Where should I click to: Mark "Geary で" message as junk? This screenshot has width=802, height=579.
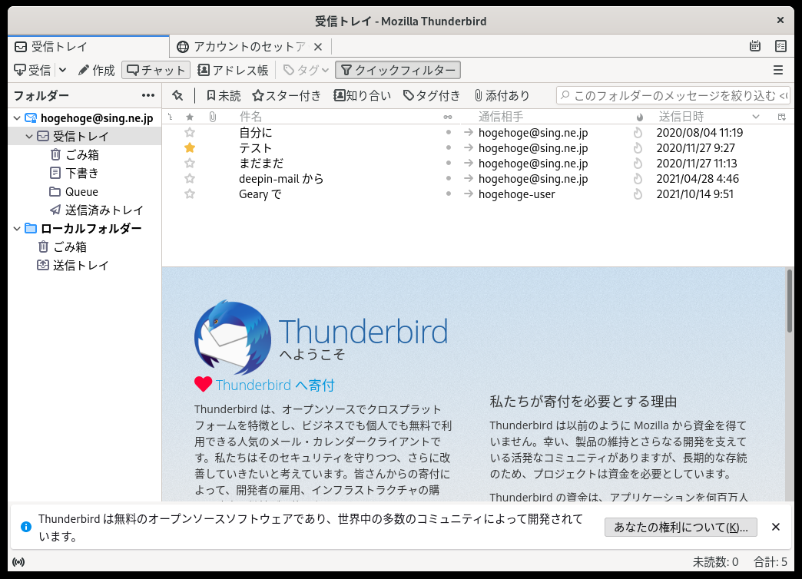click(x=638, y=194)
